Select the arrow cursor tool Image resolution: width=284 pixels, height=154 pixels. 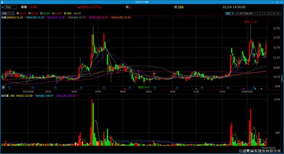[x=256, y=151]
